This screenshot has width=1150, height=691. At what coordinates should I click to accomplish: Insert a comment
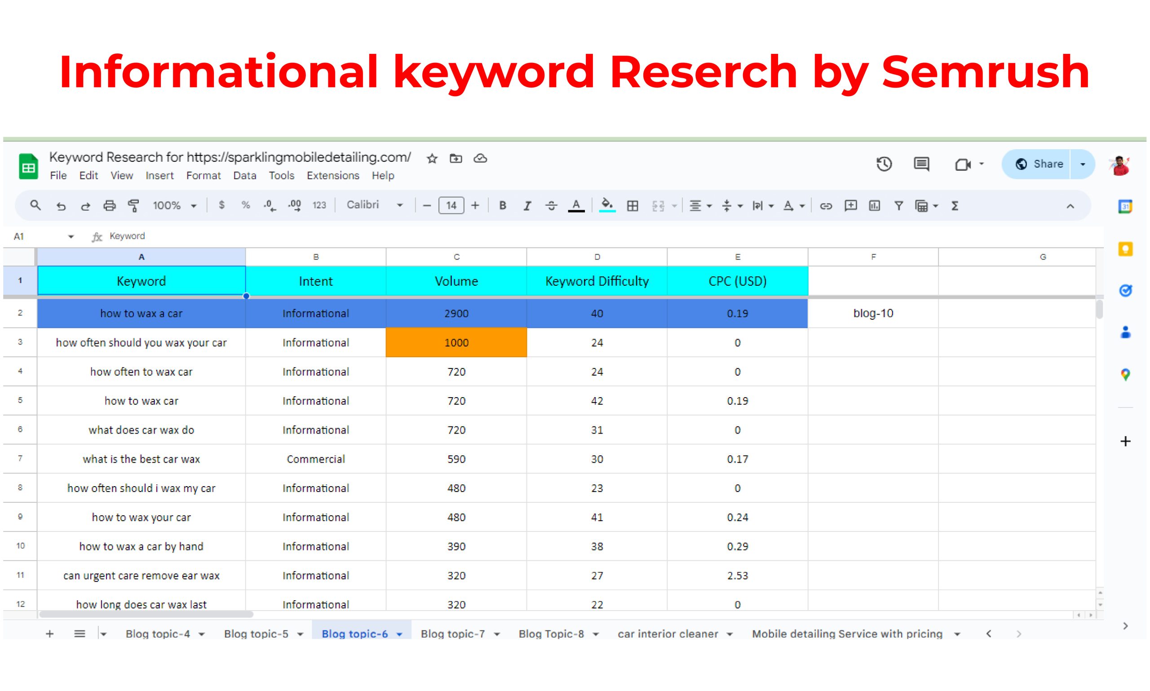point(850,205)
